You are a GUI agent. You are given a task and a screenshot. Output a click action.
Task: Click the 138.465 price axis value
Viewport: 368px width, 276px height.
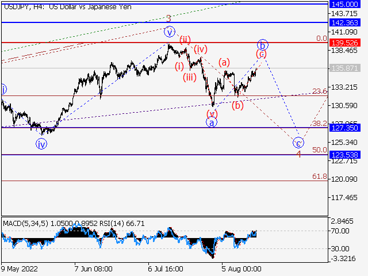pyautogui.click(x=344, y=51)
